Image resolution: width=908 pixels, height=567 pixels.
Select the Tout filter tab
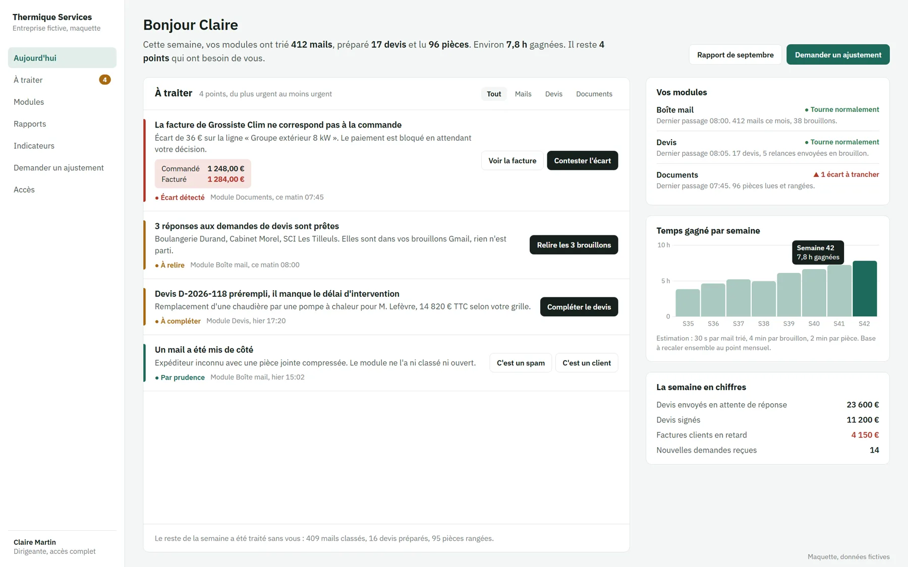tap(494, 94)
